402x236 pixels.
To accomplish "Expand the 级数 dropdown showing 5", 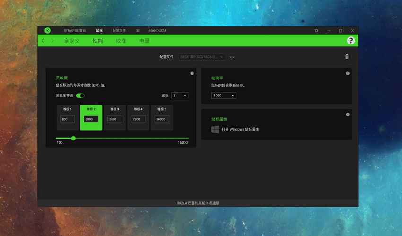I will coord(180,96).
